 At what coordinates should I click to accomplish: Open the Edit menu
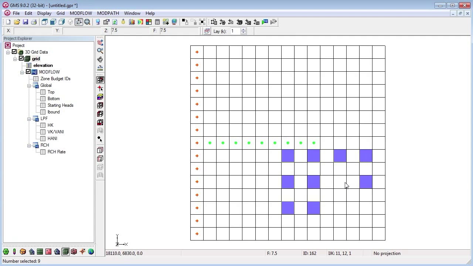(x=28, y=13)
